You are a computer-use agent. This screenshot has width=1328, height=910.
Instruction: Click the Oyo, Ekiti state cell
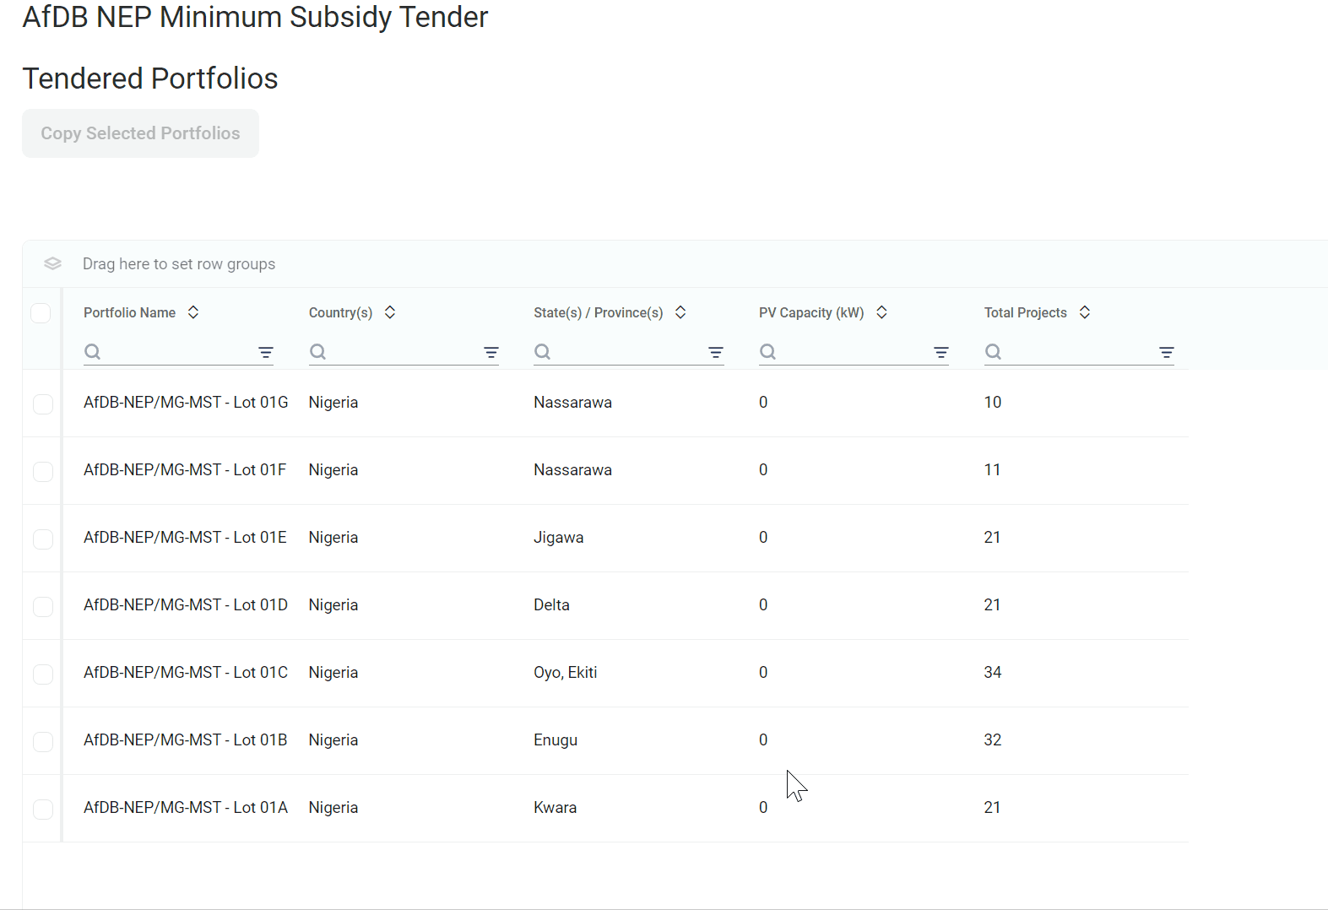pyautogui.click(x=565, y=673)
